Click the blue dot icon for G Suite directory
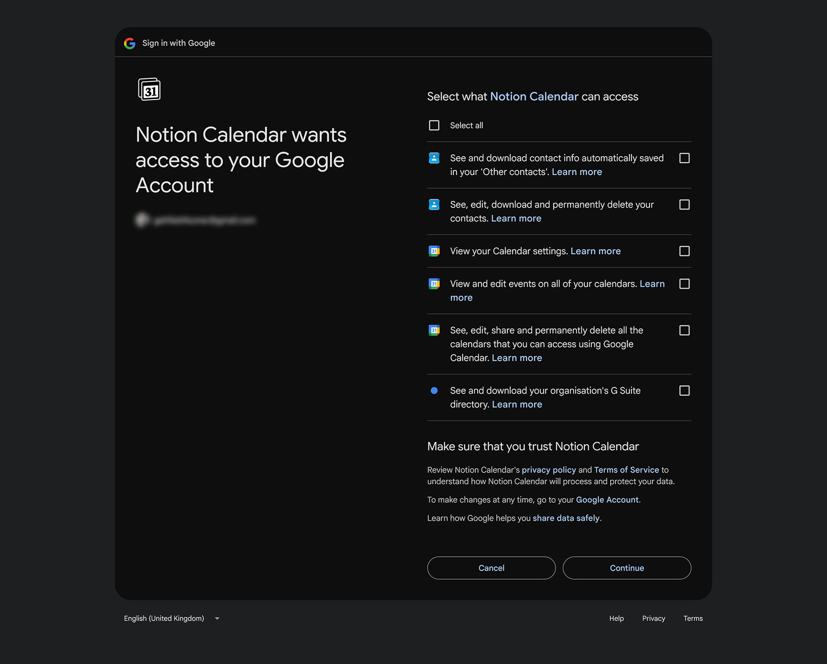The width and height of the screenshot is (827, 664). (434, 391)
